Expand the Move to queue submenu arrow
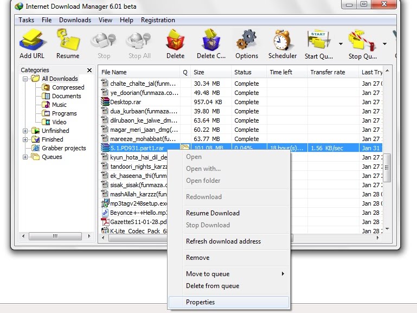The height and width of the screenshot is (313, 417). tap(283, 273)
